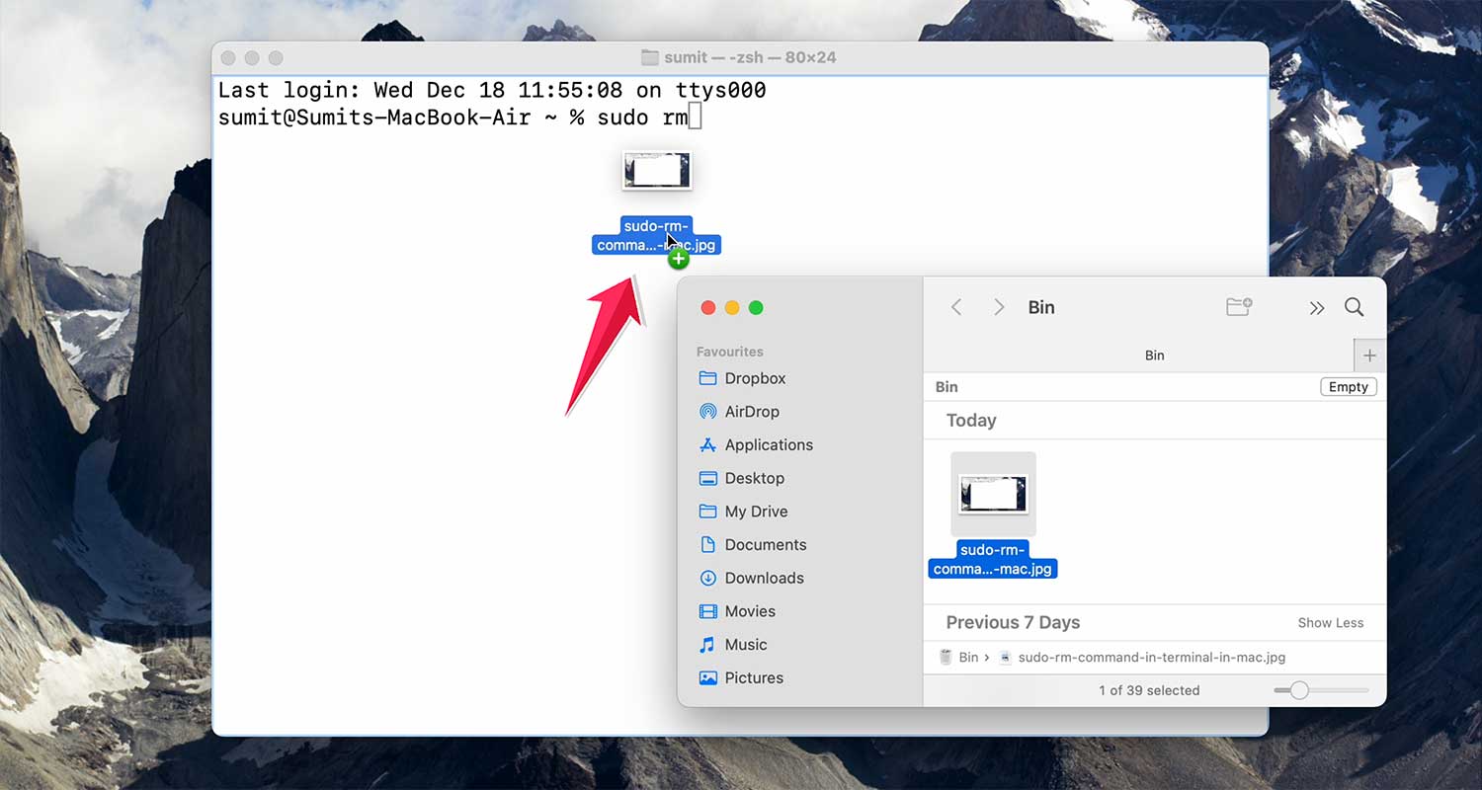This screenshot has width=1482, height=790.
Task: Show Less items under Previous 7 Days
Action: (1331, 622)
